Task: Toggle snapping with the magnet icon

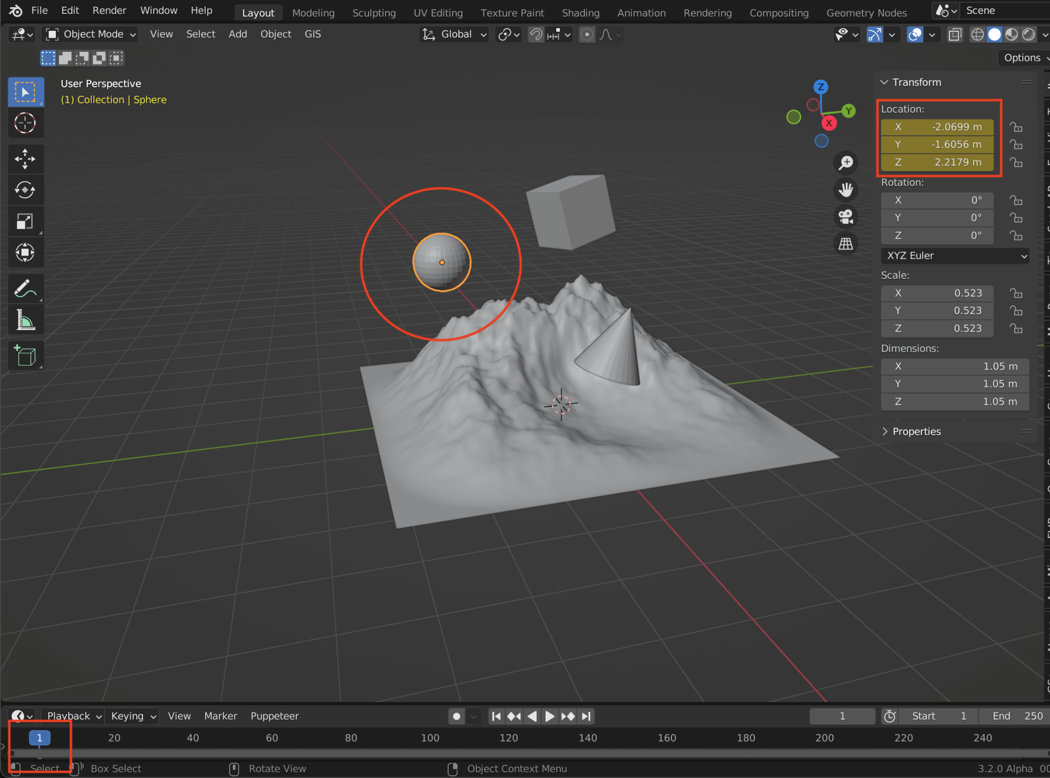Action: coord(535,34)
